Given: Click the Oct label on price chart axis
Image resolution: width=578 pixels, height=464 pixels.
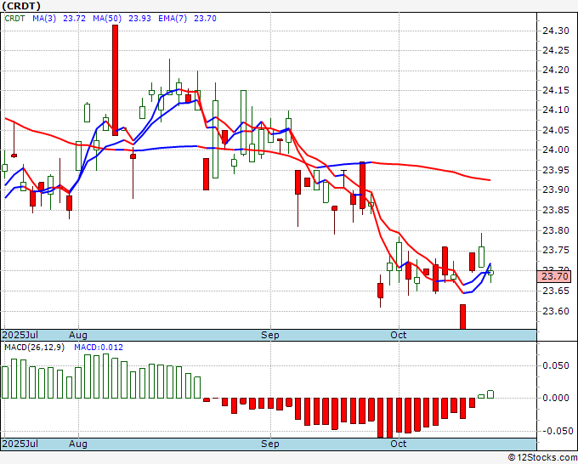Looking at the screenshot, I should (399, 335).
